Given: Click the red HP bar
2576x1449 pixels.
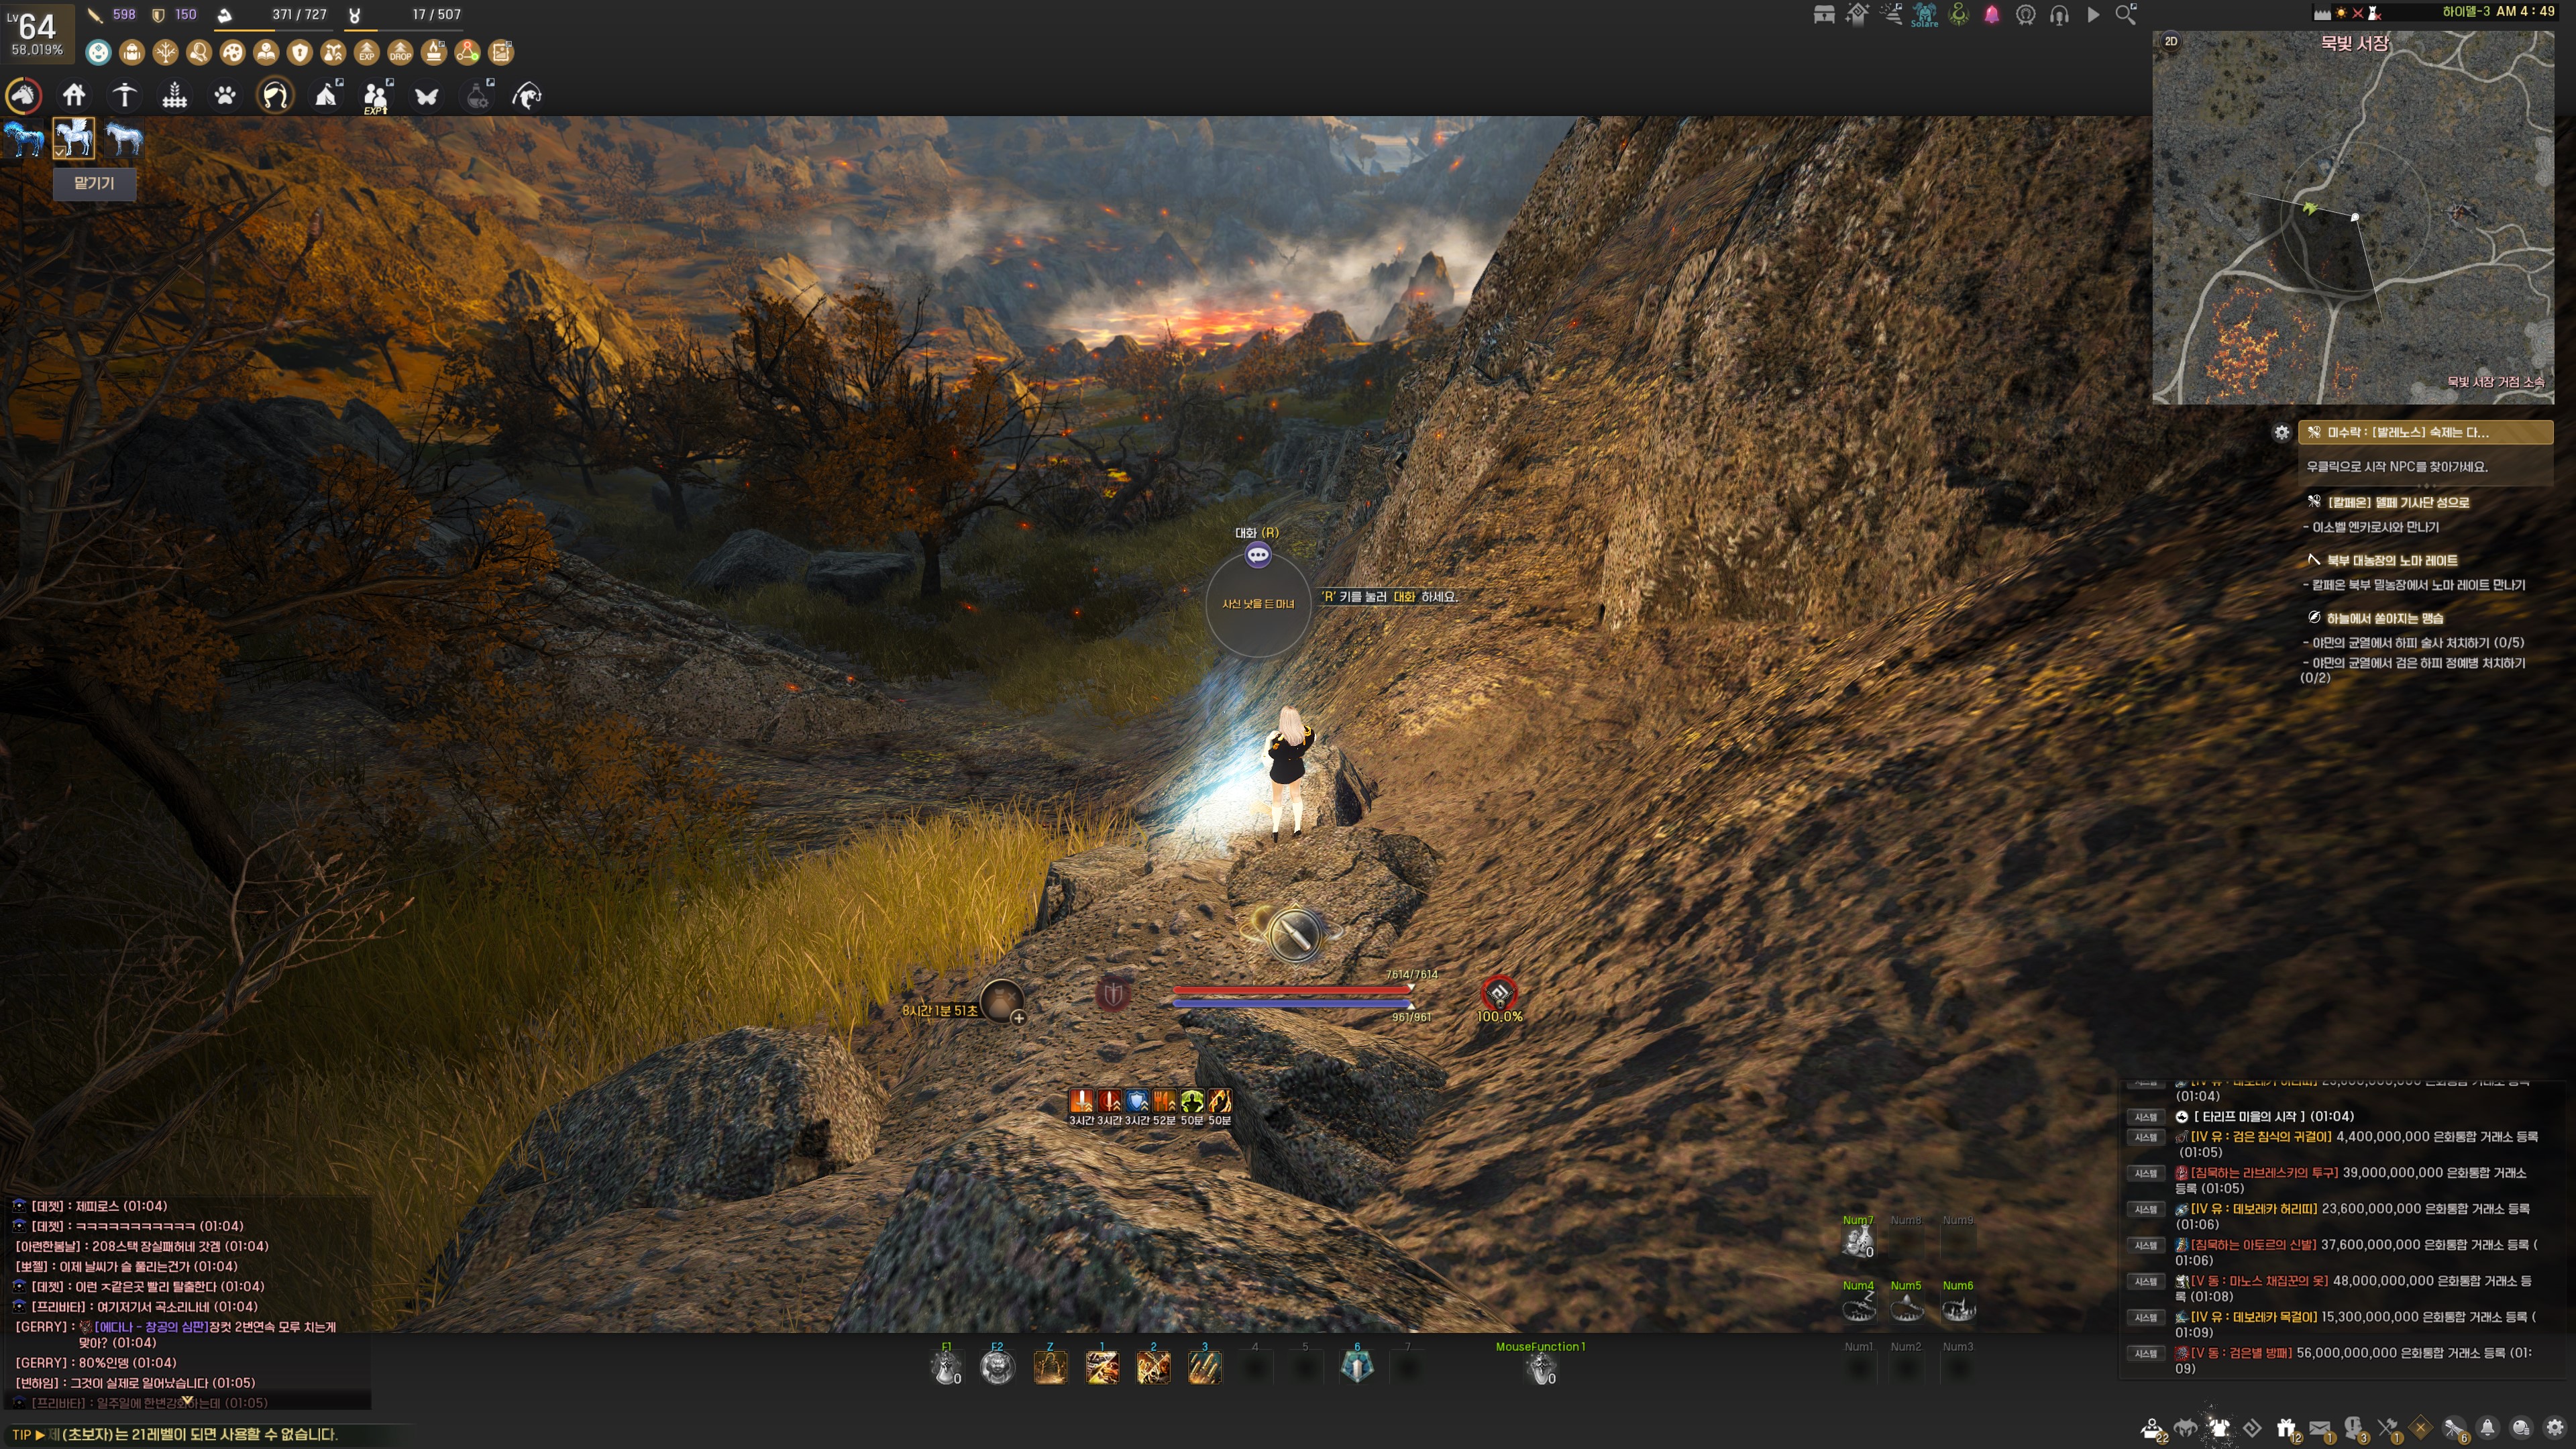Looking at the screenshot, I should pyautogui.click(x=1290, y=990).
